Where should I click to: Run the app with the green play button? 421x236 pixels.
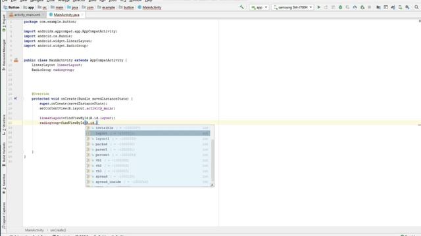pyautogui.click(x=318, y=7)
